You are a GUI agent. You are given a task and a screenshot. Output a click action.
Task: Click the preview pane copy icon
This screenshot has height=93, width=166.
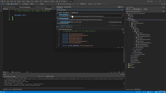pyautogui.click(x=123, y=29)
